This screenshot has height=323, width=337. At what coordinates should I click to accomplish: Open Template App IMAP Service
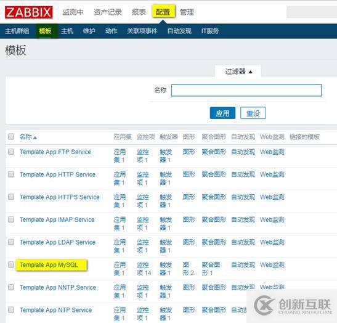pyautogui.click(x=57, y=220)
